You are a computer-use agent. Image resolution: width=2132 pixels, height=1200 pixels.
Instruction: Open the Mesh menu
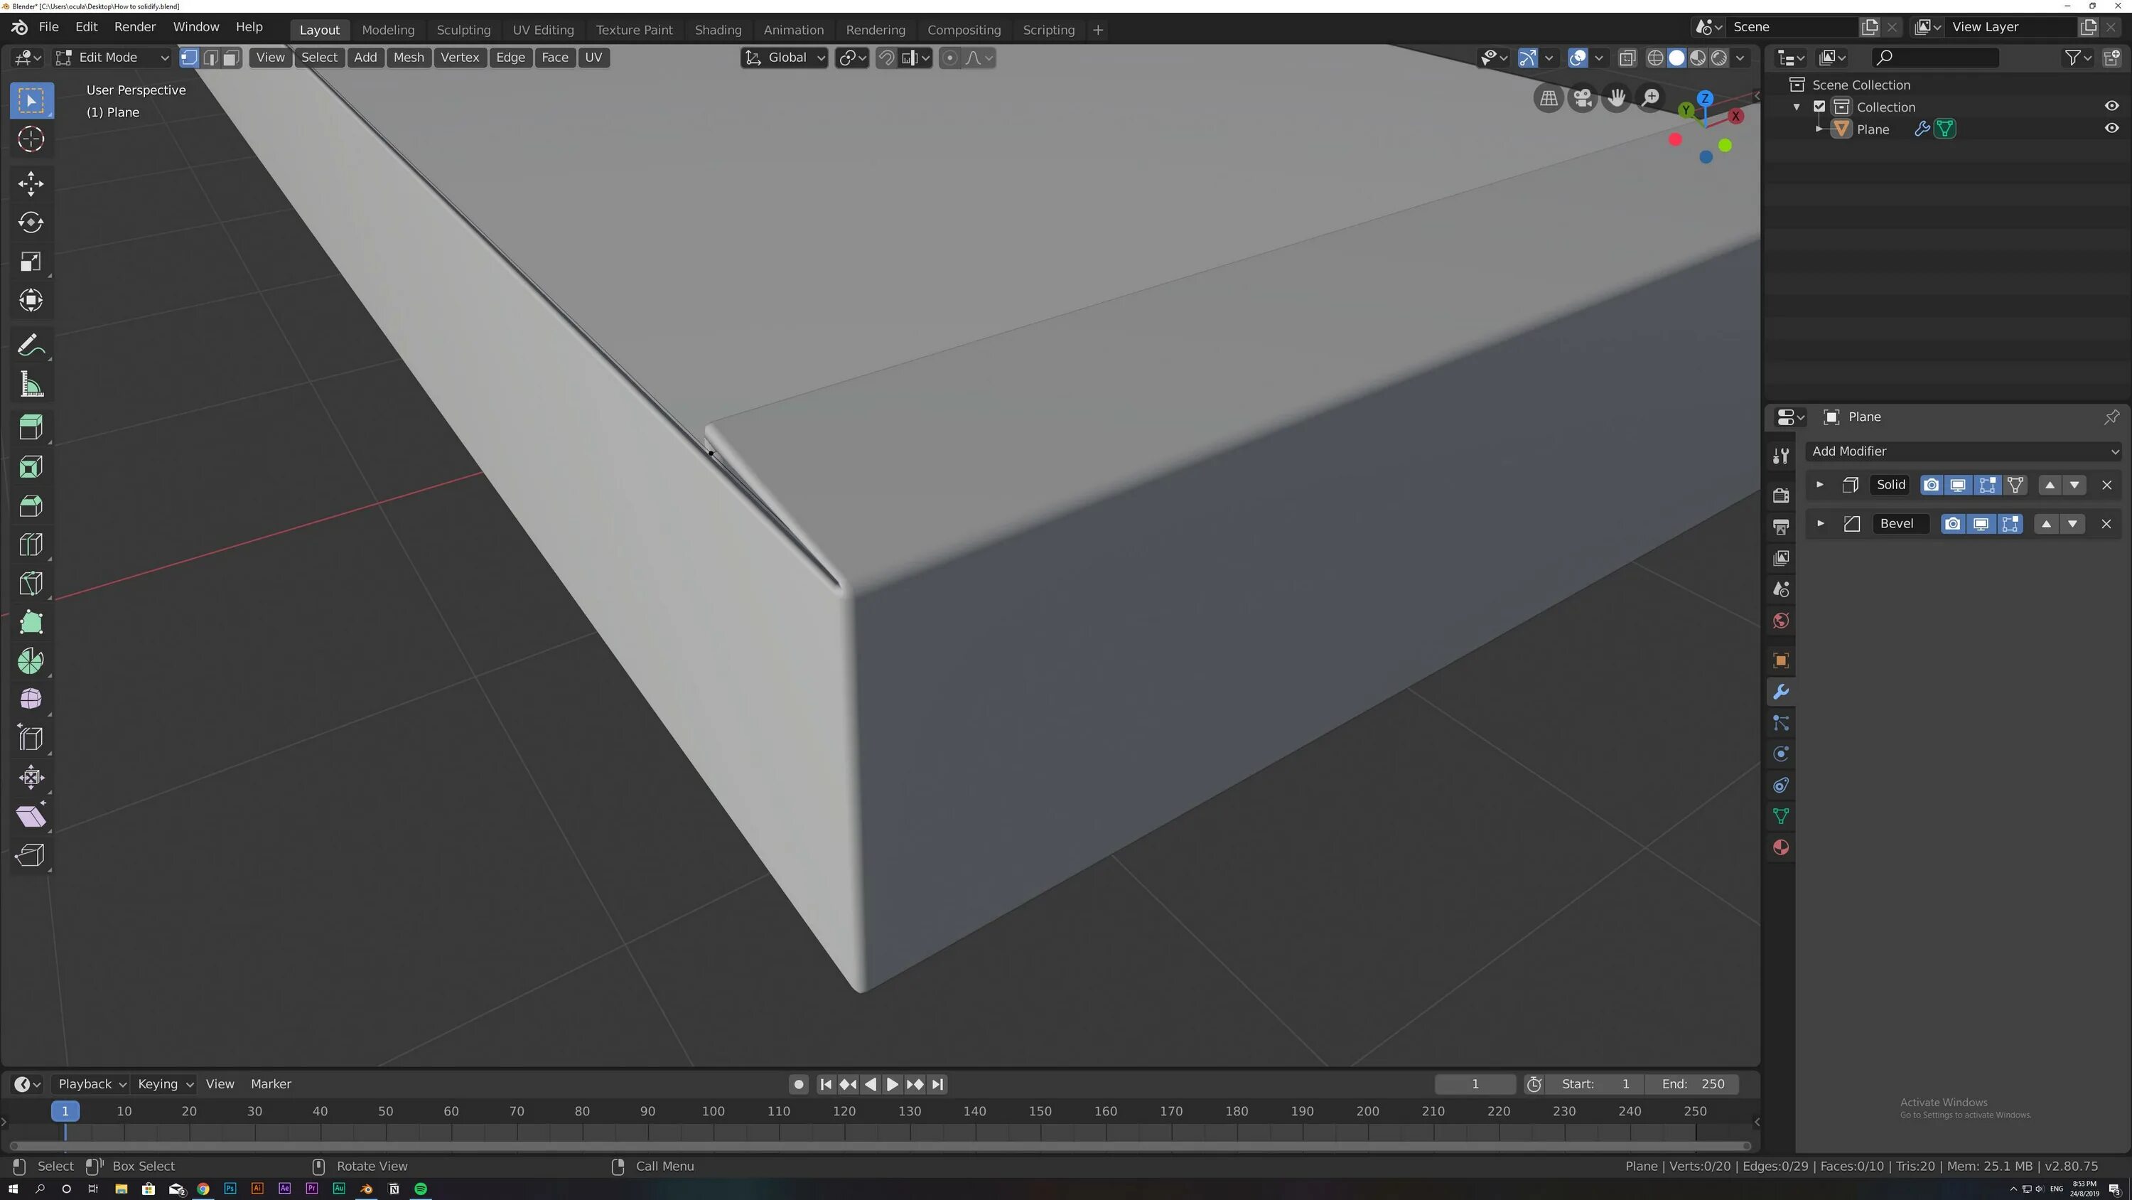[x=408, y=57]
